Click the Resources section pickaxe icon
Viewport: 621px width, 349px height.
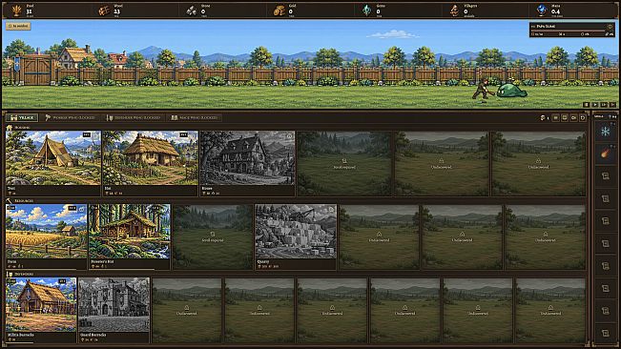coord(10,200)
